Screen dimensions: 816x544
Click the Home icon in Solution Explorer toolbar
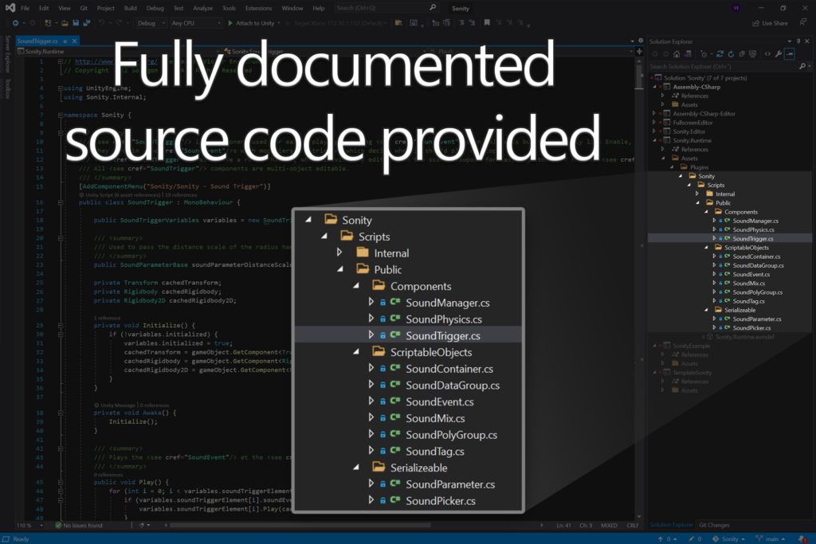point(677,54)
